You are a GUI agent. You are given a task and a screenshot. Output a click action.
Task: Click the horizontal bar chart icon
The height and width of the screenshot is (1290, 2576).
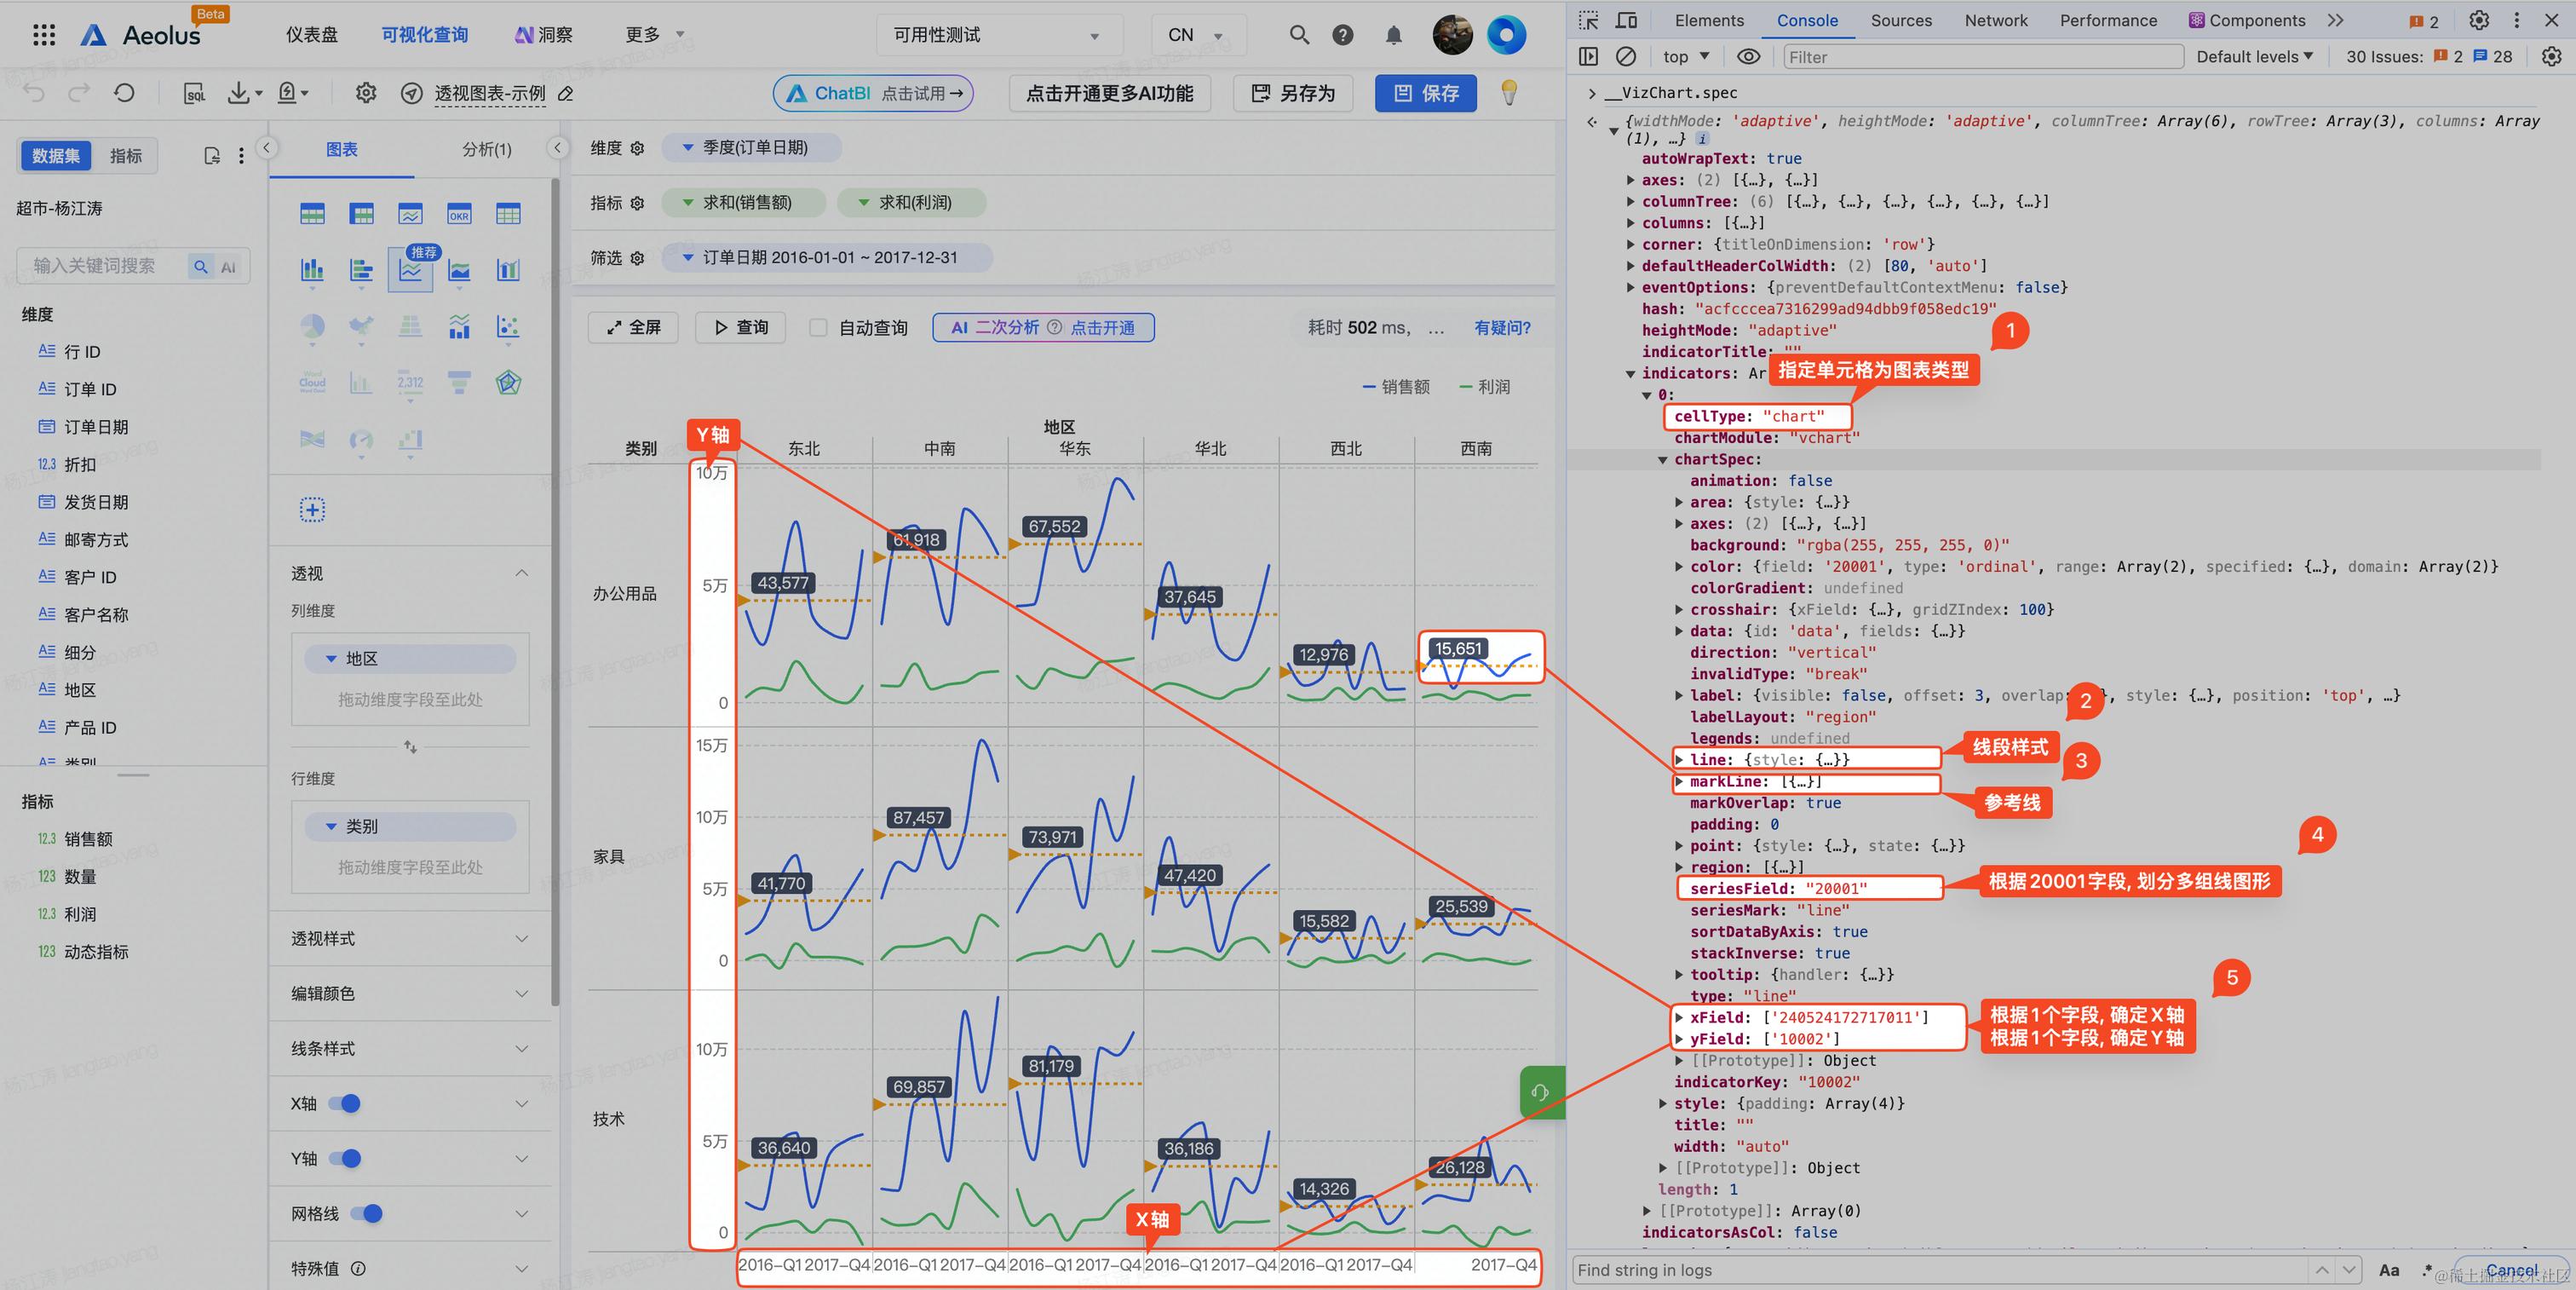click(361, 270)
